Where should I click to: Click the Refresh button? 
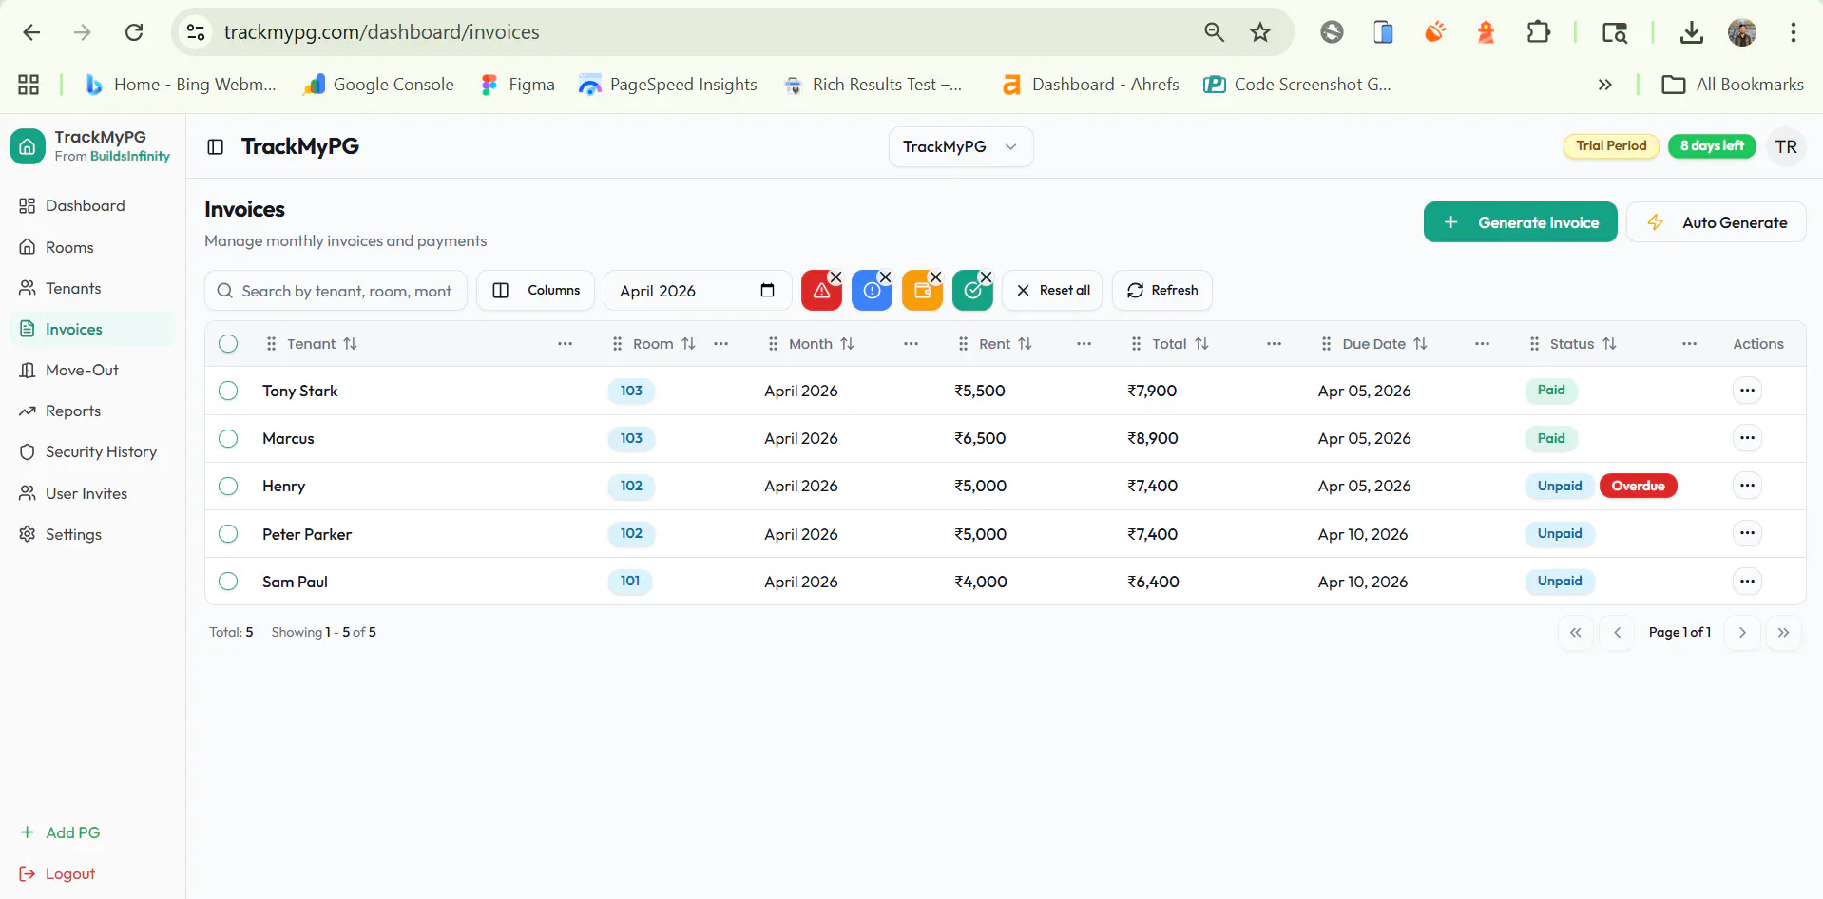(x=1161, y=291)
